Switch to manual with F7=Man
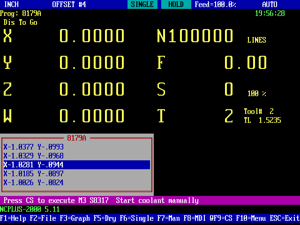This screenshot has height=225, width=300. 169,218
